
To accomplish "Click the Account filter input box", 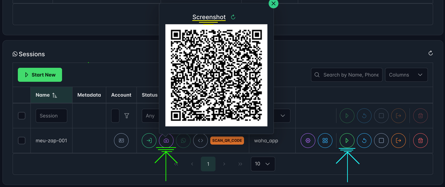I will tap(115, 116).
